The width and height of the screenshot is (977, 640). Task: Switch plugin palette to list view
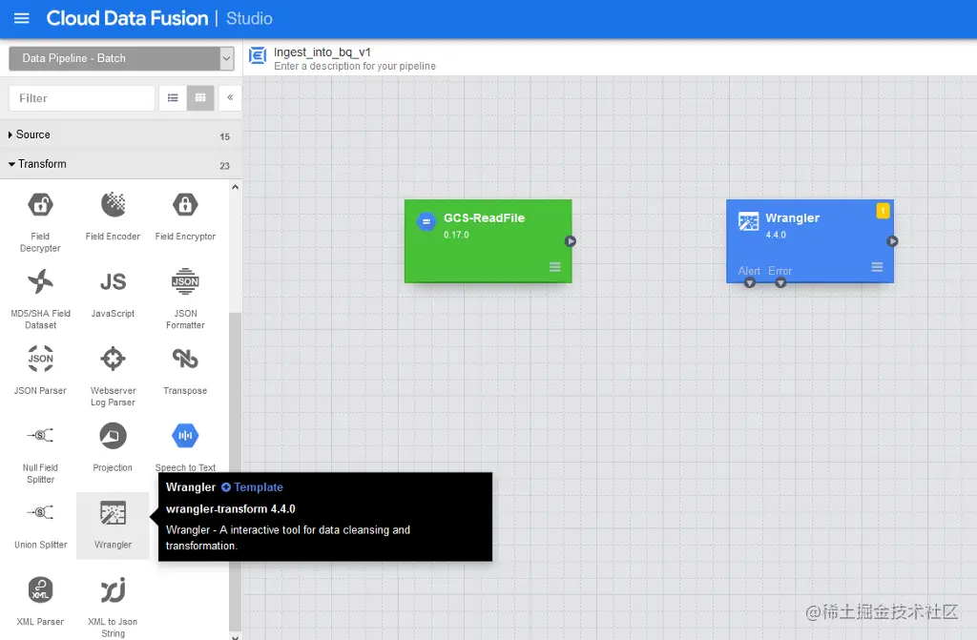click(x=173, y=98)
